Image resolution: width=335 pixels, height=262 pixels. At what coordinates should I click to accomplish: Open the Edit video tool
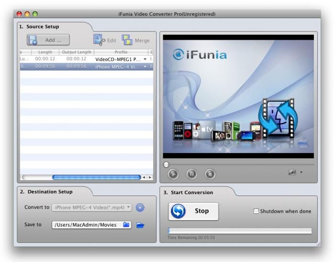click(105, 40)
